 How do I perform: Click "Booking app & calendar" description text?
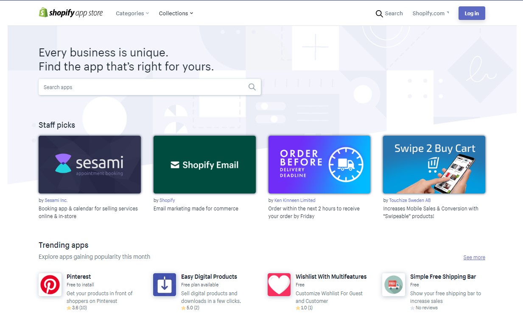tap(88, 213)
